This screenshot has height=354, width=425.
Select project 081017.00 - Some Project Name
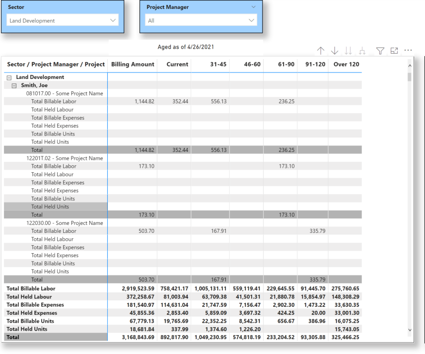(65, 93)
